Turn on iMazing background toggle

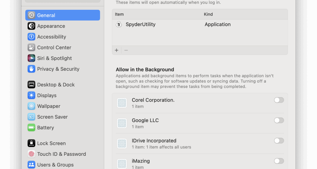pos(279,161)
